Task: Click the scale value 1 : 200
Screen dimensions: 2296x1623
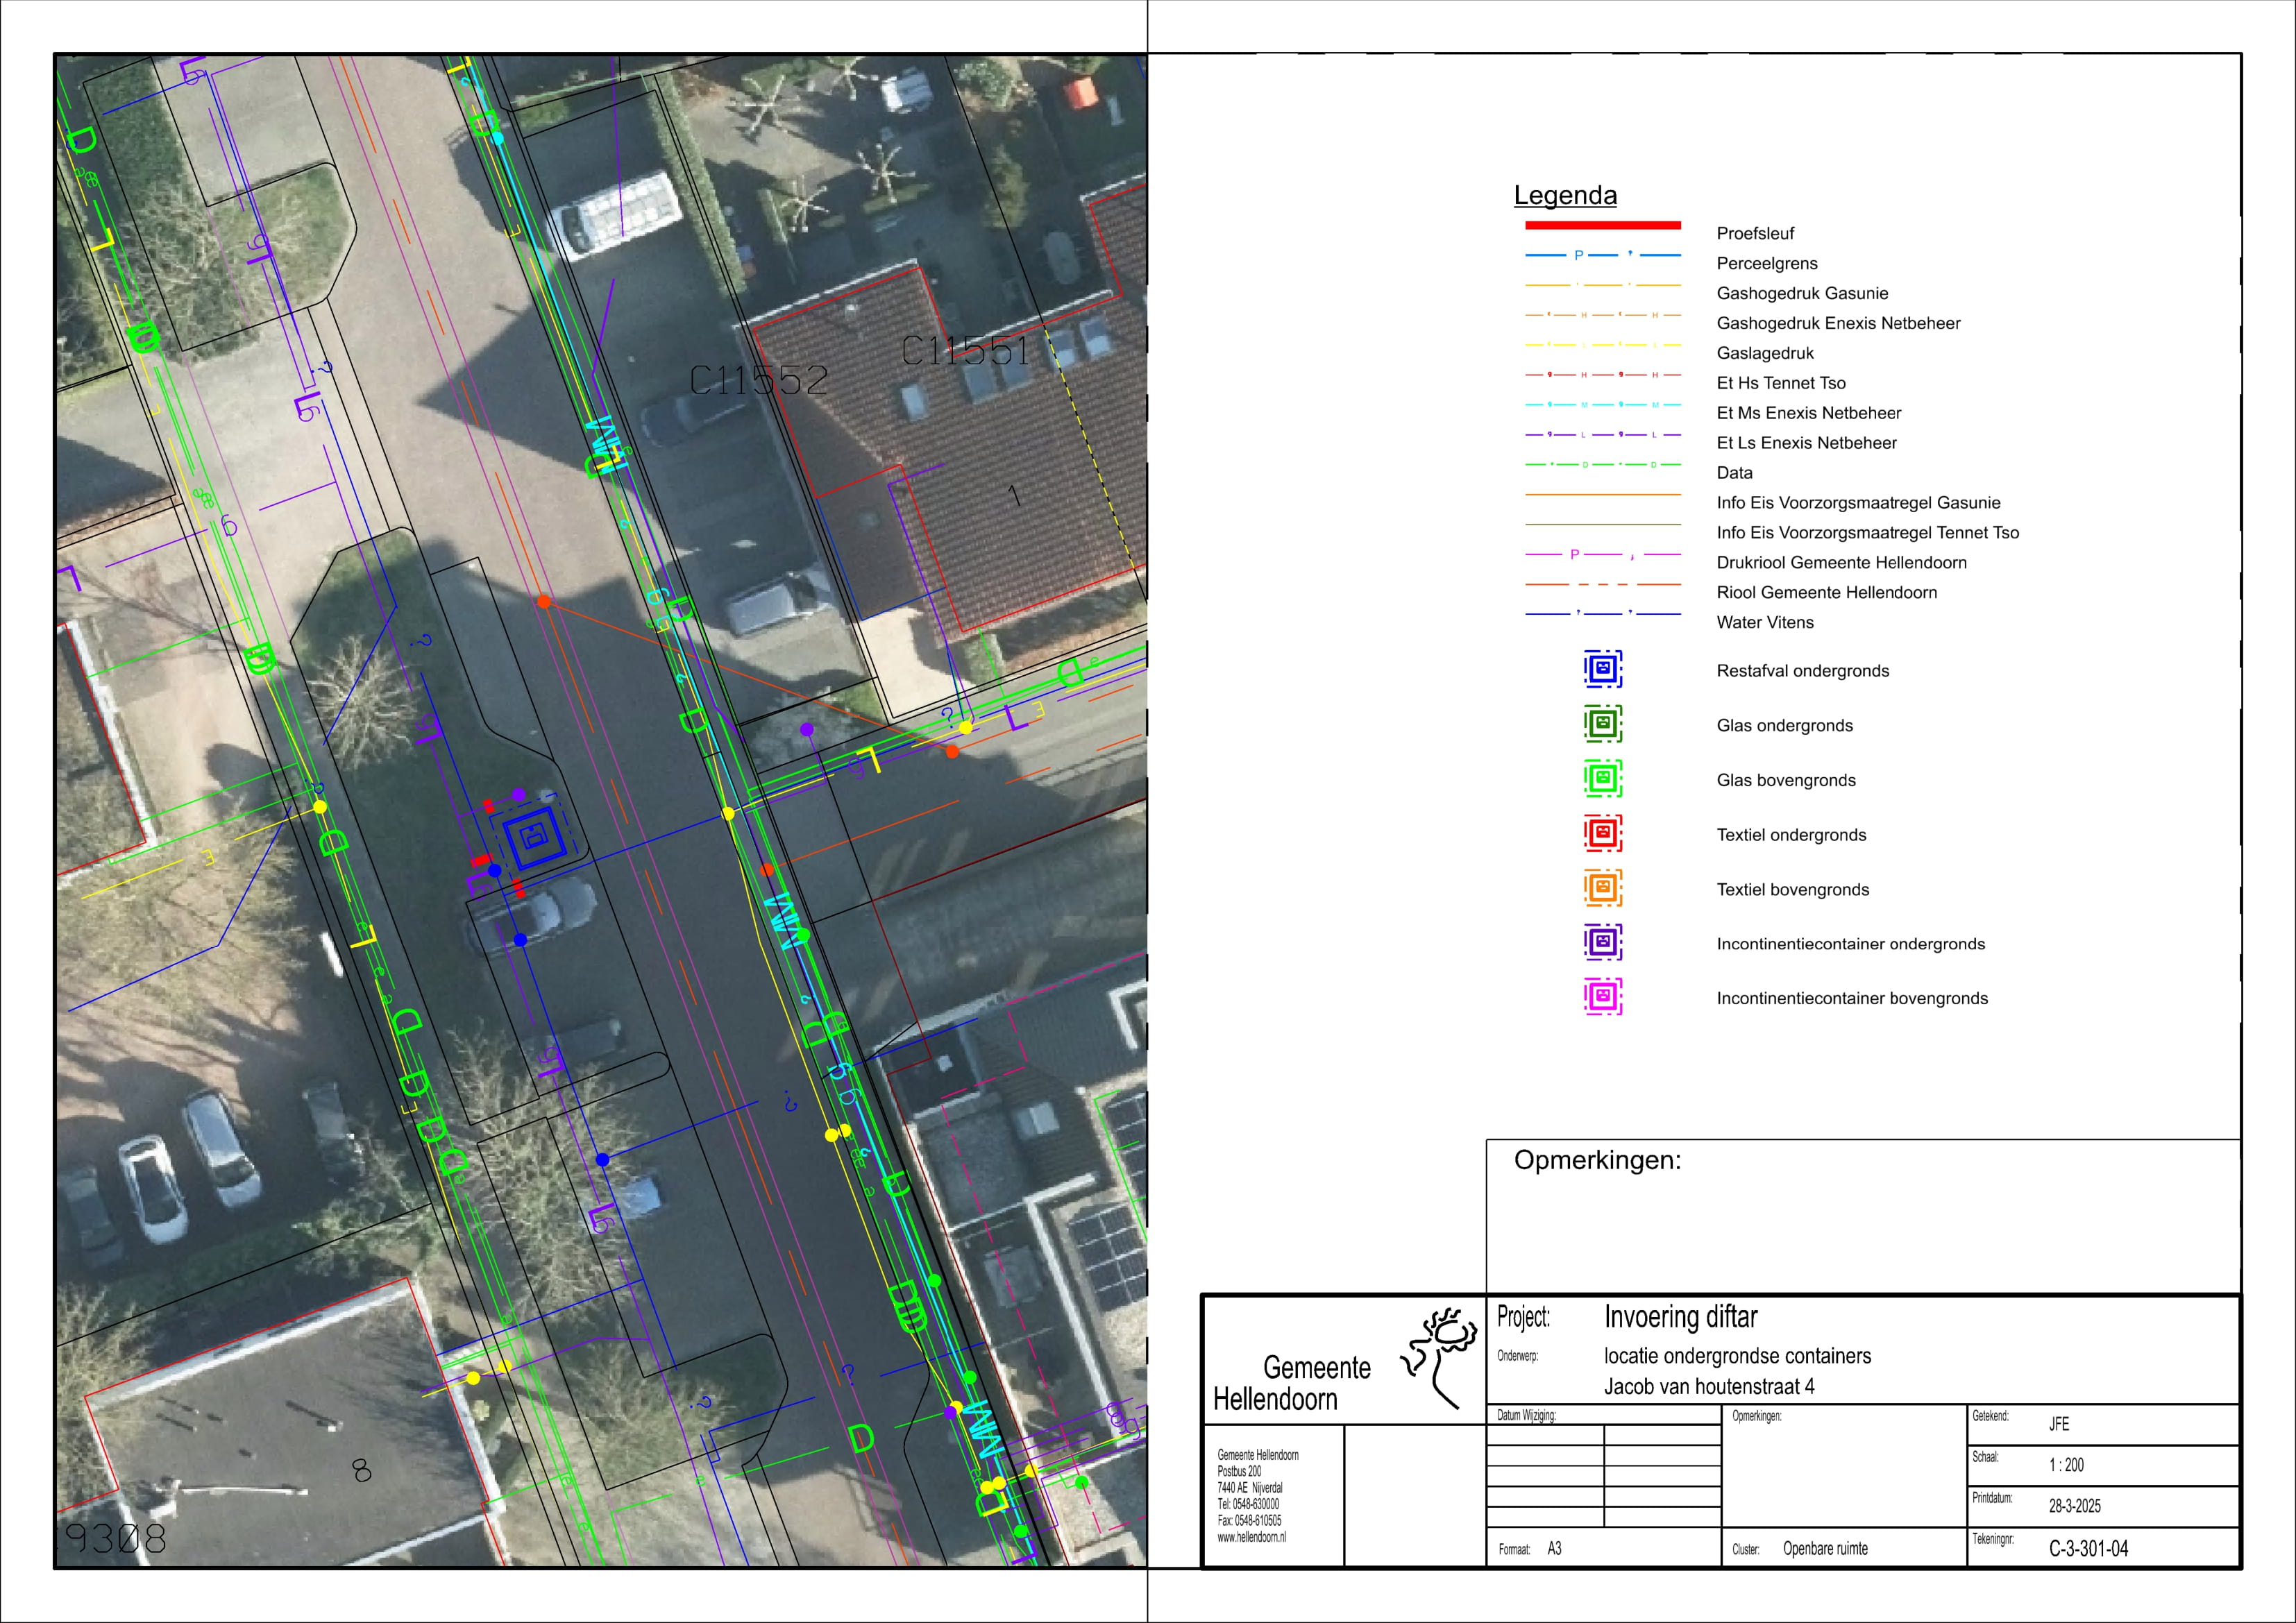Action: coord(2066,1465)
